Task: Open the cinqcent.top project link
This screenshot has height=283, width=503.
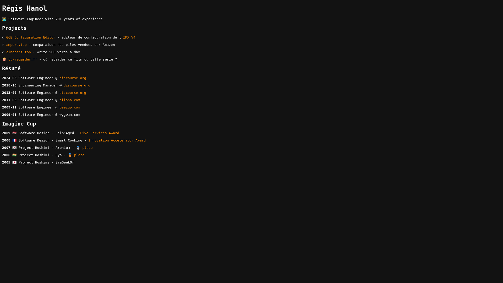Action: tap(18, 52)
